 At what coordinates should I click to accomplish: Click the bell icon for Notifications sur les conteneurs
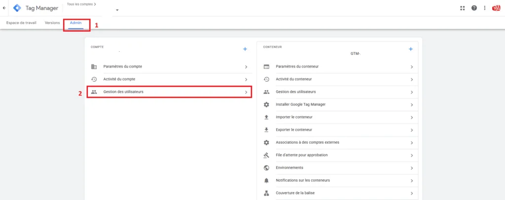point(266,180)
